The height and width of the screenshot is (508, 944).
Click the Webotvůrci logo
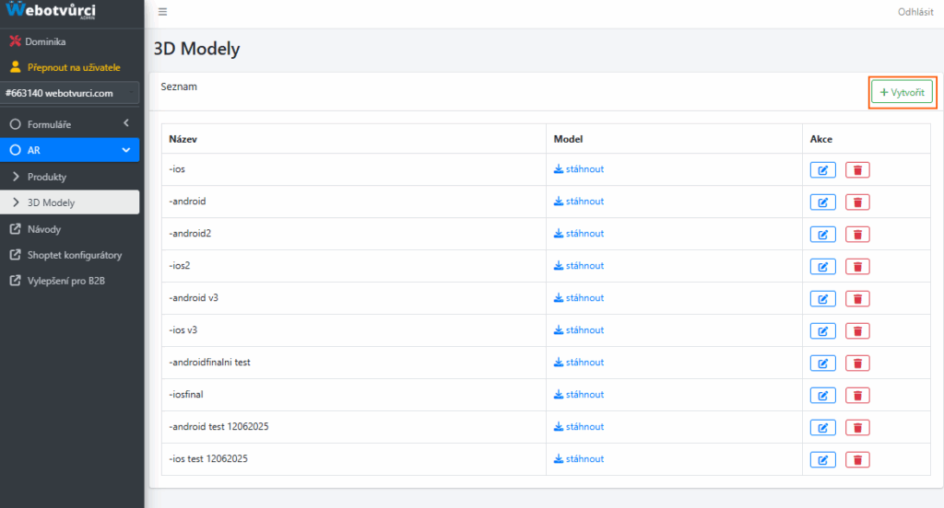pyautogui.click(x=52, y=10)
